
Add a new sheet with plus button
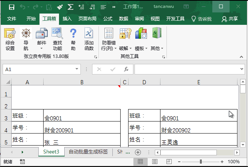[x=138, y=152]
